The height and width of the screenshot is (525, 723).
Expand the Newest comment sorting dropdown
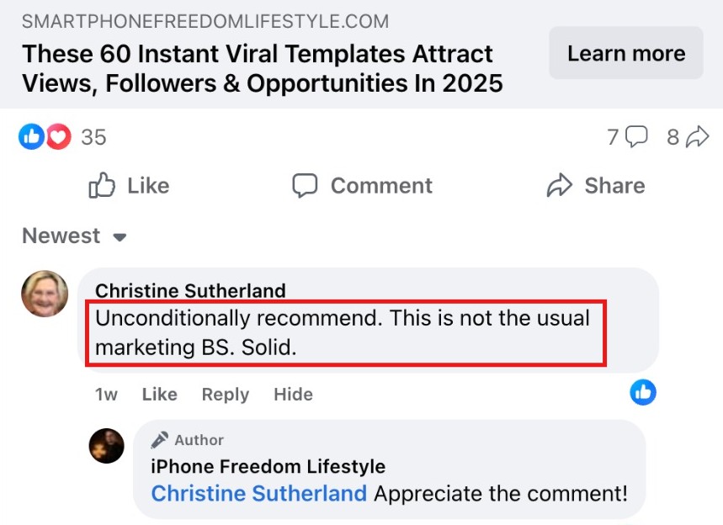[74, 236]
